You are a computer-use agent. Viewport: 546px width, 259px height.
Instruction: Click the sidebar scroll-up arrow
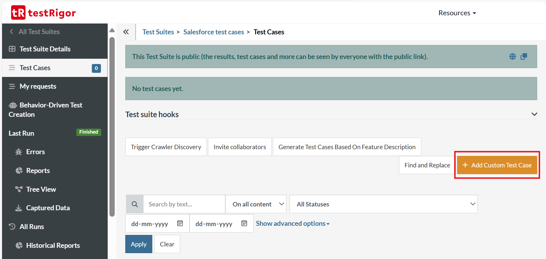pyautogui.click(x=112, y=30)
